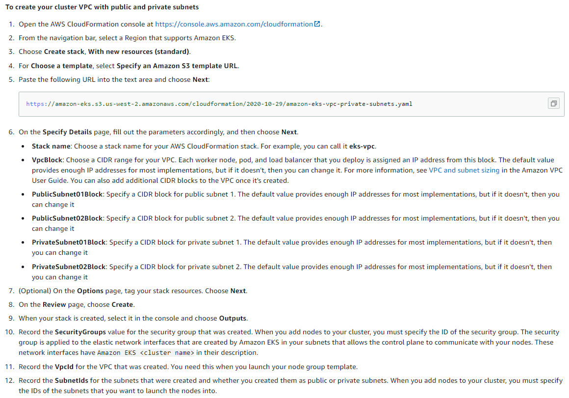Click the 'PublicSubnet02Block' parameter label
569x398 pixels.
pos(67,218)
